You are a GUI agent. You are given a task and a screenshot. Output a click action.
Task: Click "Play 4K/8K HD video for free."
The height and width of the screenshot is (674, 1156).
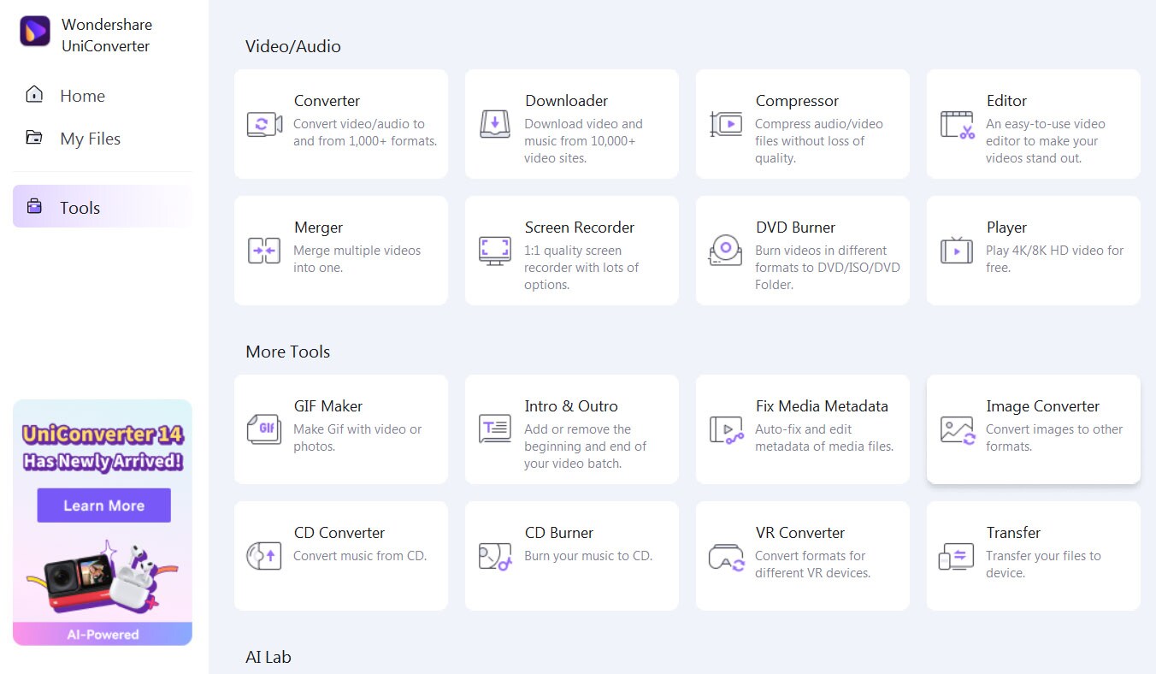(1055, 259)
